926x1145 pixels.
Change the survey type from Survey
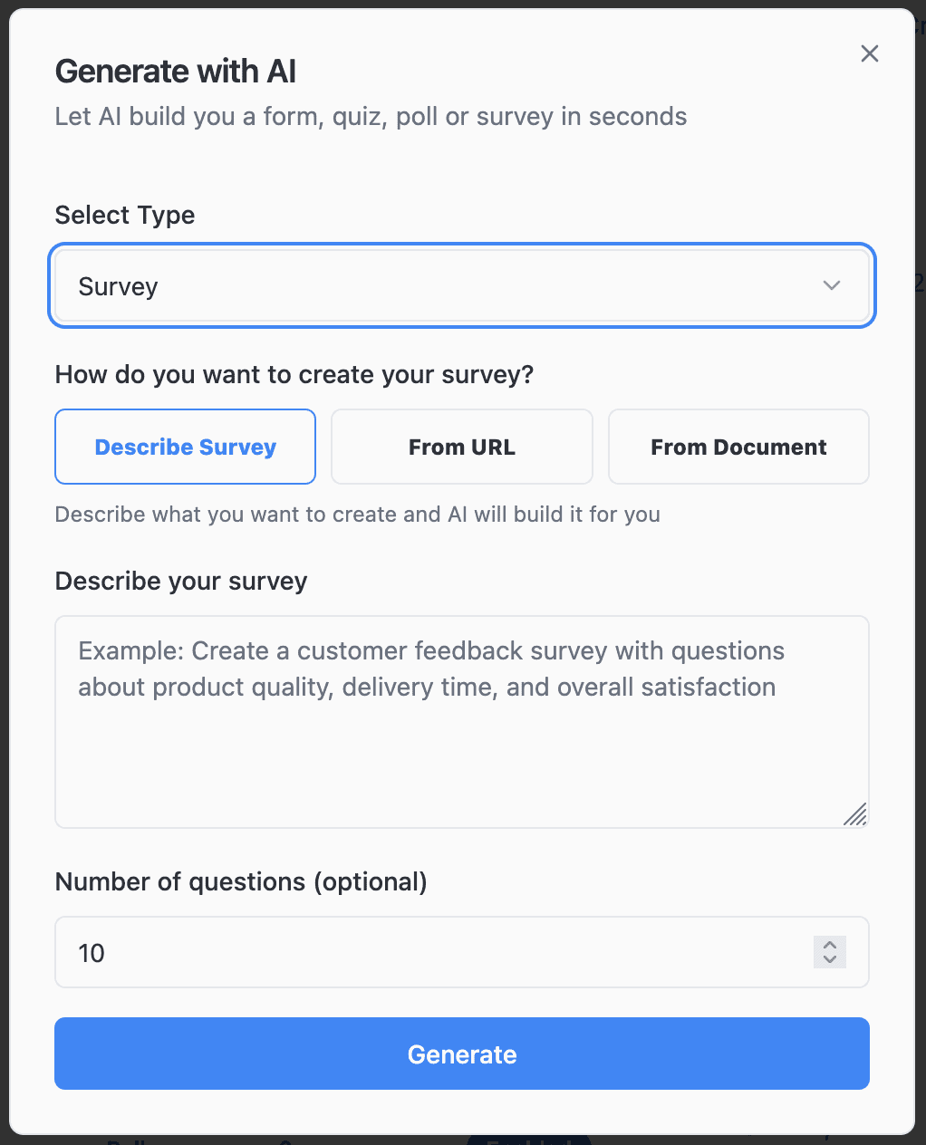coord(462,285)
